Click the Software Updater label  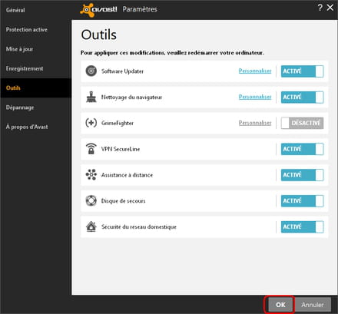(x=122, y=71)
